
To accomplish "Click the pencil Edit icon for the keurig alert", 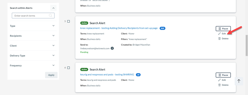I will click(219, 80).
